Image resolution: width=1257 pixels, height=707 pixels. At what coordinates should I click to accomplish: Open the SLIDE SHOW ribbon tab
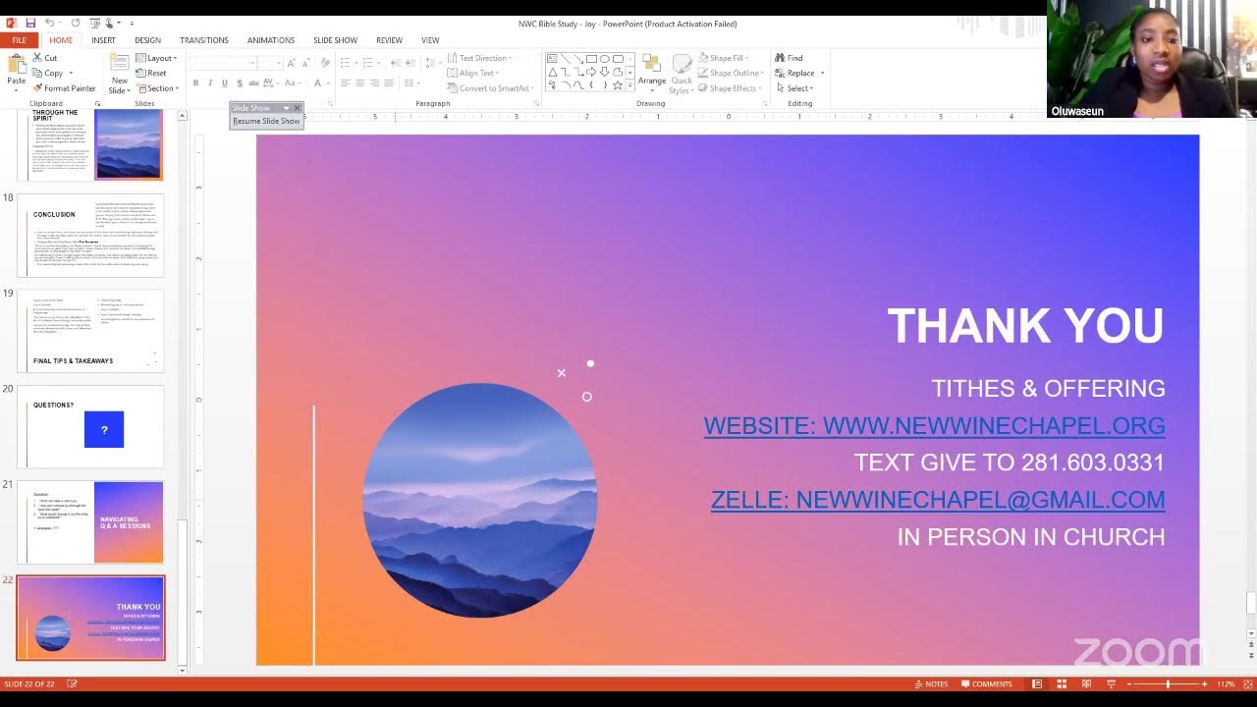pyautogui.click(x=335, y=40)
